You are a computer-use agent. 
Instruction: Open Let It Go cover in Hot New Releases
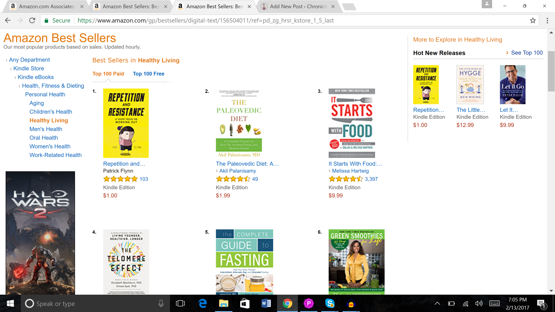tap(513, 84)
